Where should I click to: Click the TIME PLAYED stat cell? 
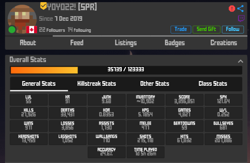click(146, 152)
